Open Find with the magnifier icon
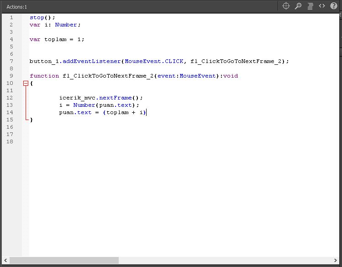Screen dimensions: 342x267 pyautogui.click(x=298, y=6)
